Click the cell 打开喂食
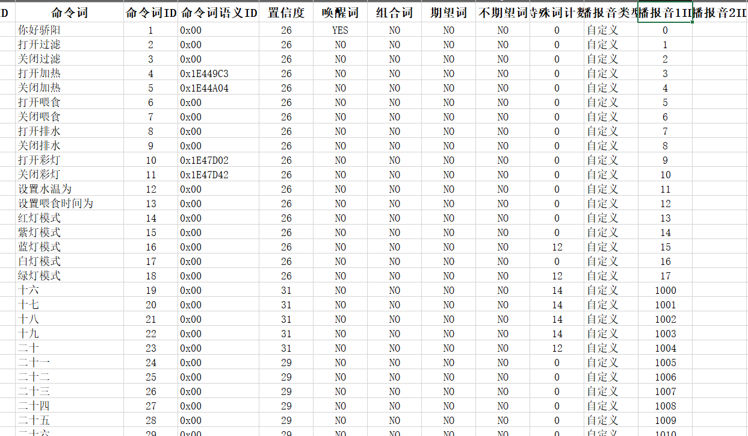 70,102
